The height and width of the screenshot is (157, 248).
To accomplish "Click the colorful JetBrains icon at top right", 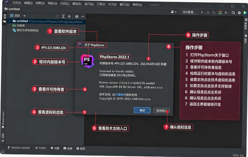I will [x=245, y=13].
